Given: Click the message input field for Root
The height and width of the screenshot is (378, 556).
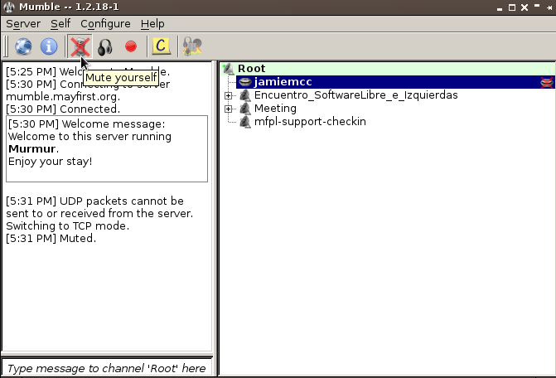Looking at the screenshot, I should coord(107,368).
